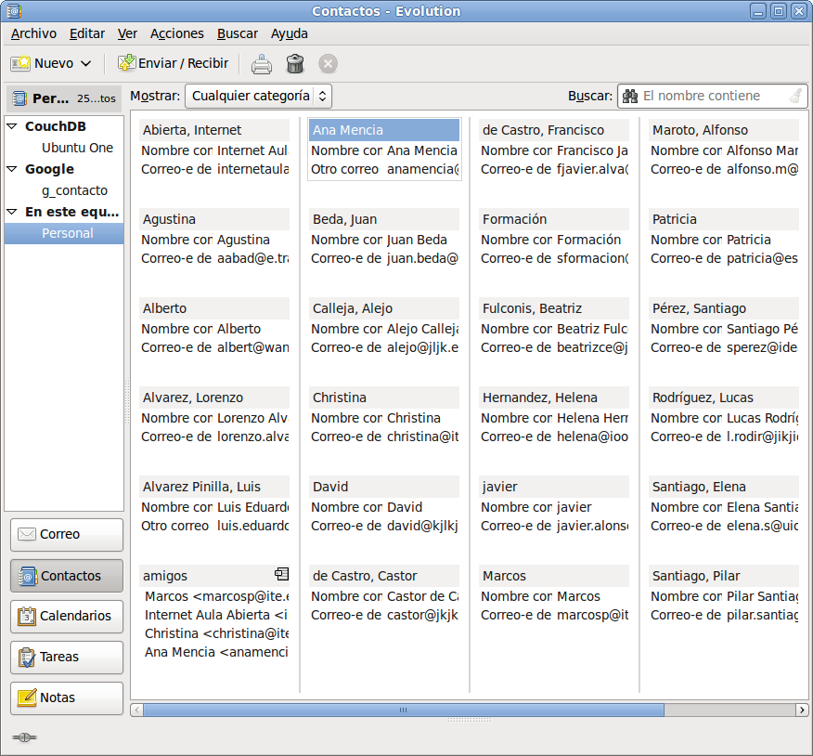Select the Alberto contact card
Image resolution: width=813 pixels, height=756 pixels.
pos(214,308)
